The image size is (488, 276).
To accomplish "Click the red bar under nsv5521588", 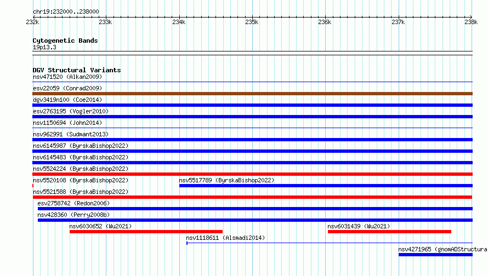I will [252, 197].
